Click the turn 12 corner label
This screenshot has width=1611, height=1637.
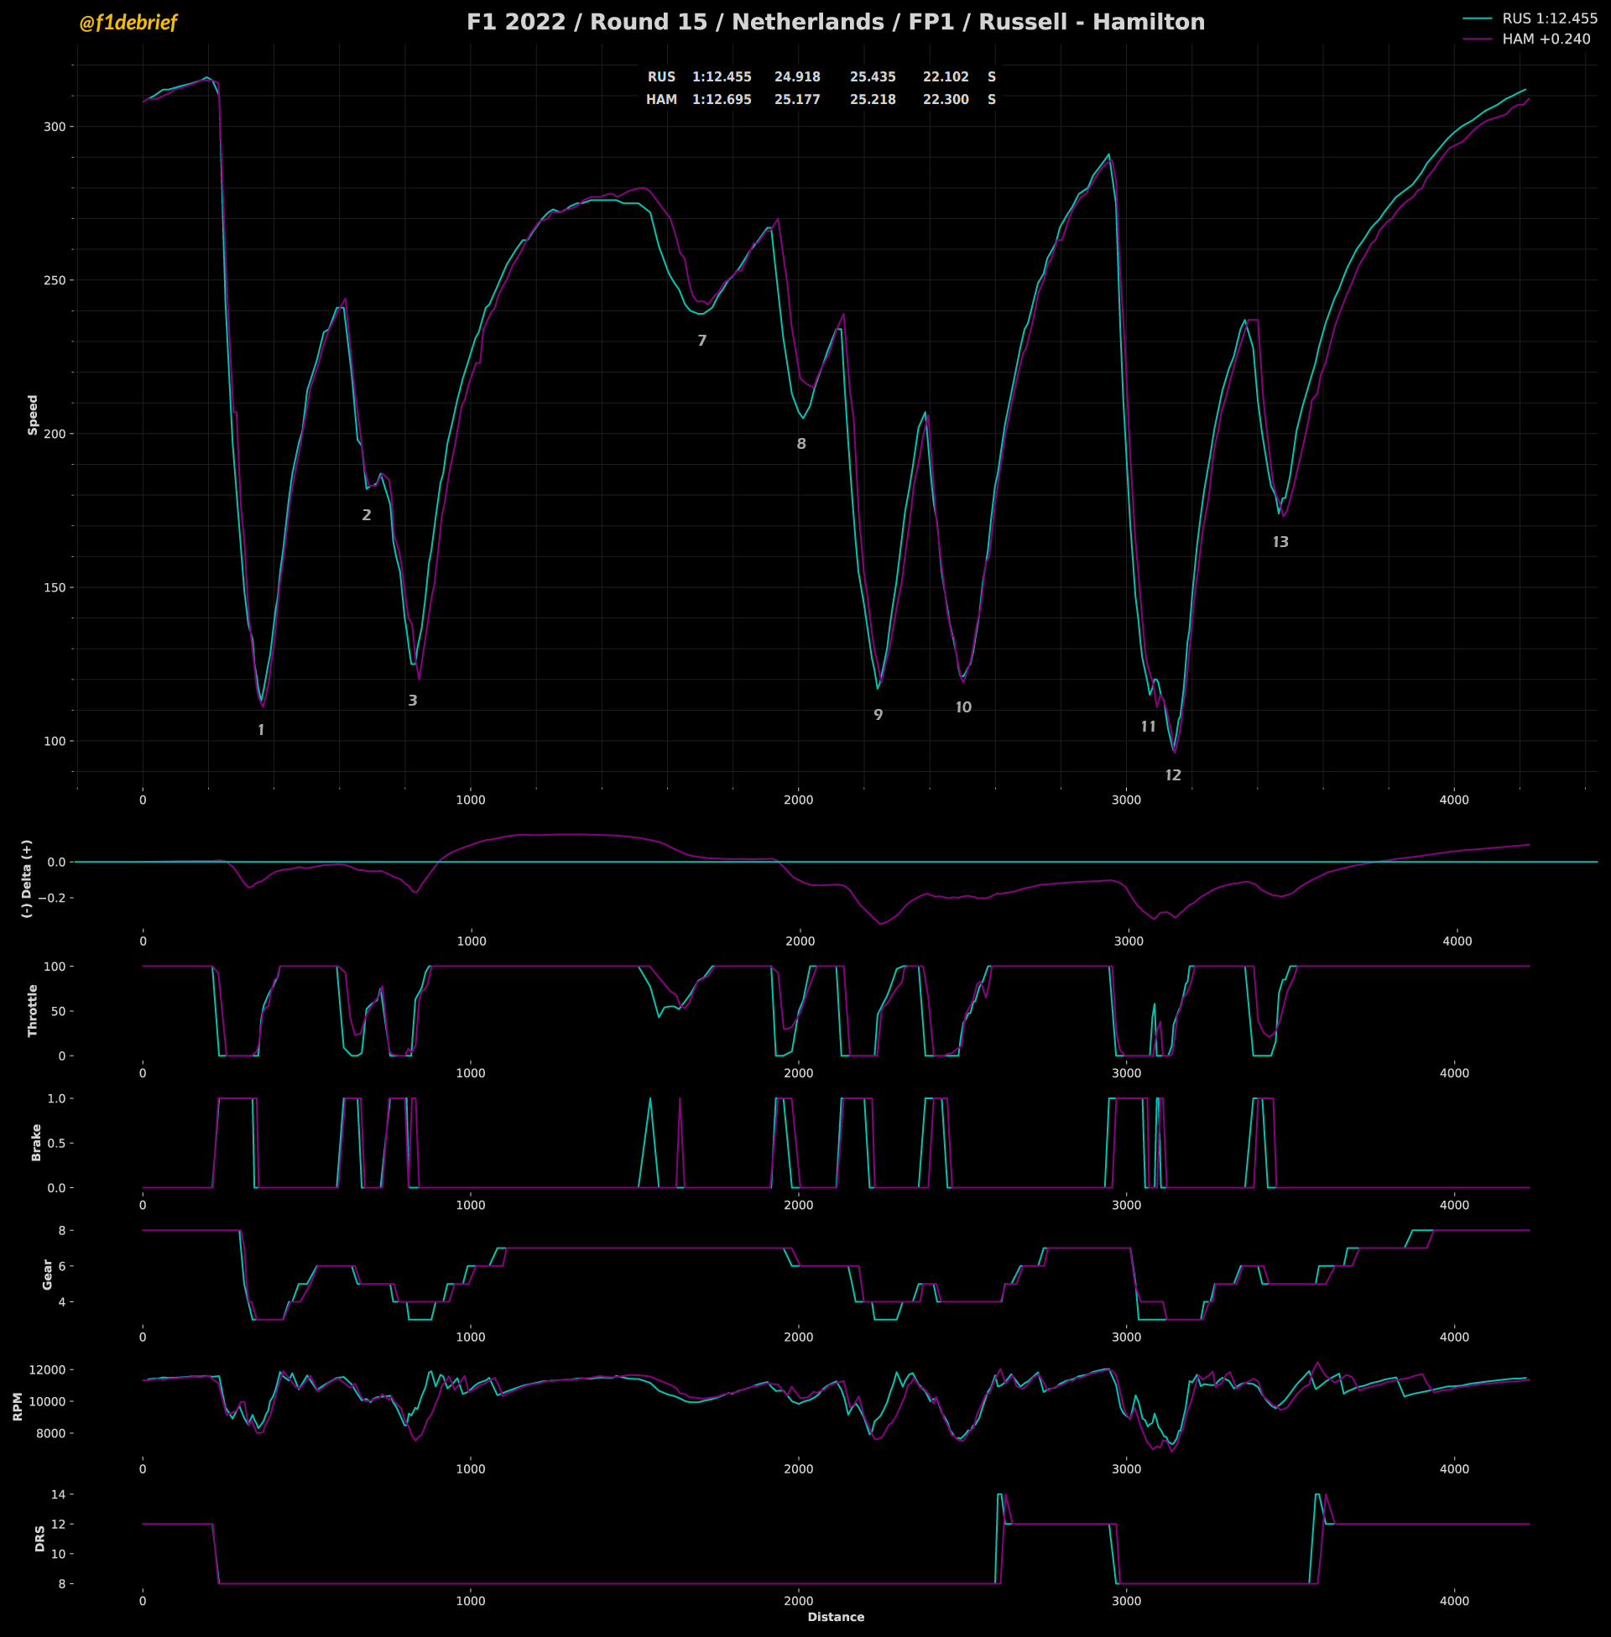click(1172, 776)
